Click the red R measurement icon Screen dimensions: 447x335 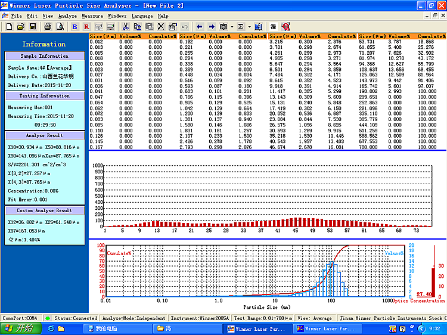pyautogui.click(x=86, y=27)
